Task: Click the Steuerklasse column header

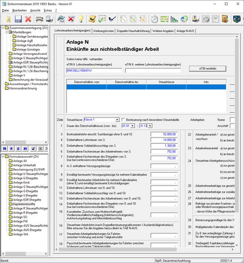Action: [166, 82]
